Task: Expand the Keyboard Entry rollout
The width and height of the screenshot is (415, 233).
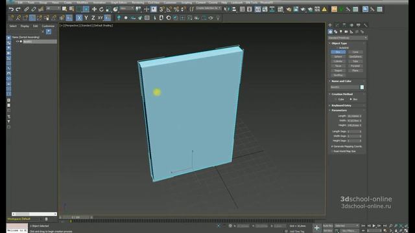Action: [x=342, y=105]
